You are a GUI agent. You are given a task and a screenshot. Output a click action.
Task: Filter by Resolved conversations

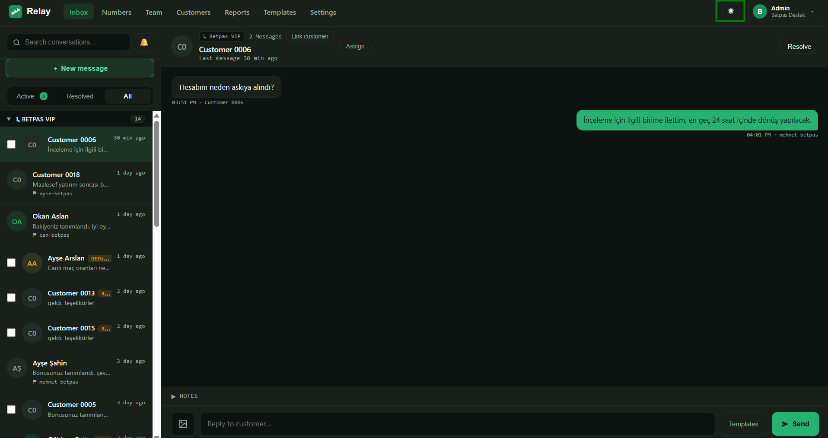80,96
